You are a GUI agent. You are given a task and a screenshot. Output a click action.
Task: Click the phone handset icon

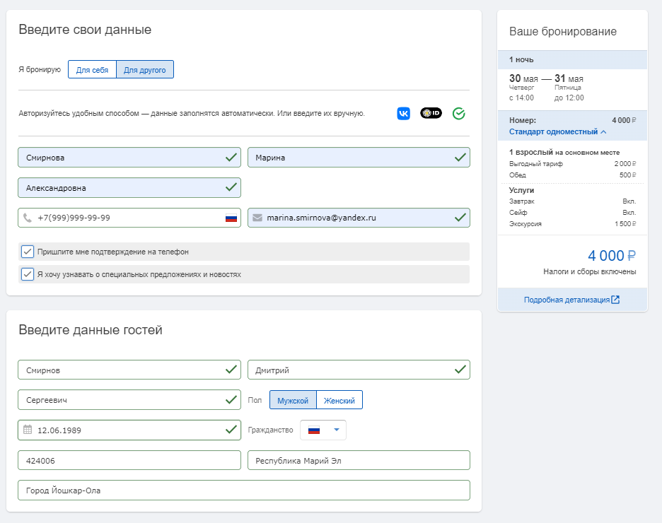[x=28, y=218]
